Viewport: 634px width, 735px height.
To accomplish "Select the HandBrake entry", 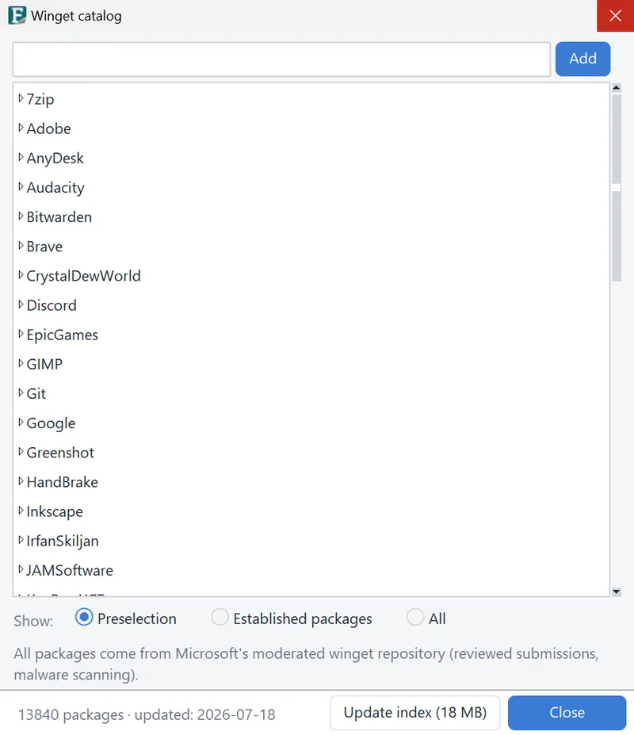I will (x=63, y=482).
